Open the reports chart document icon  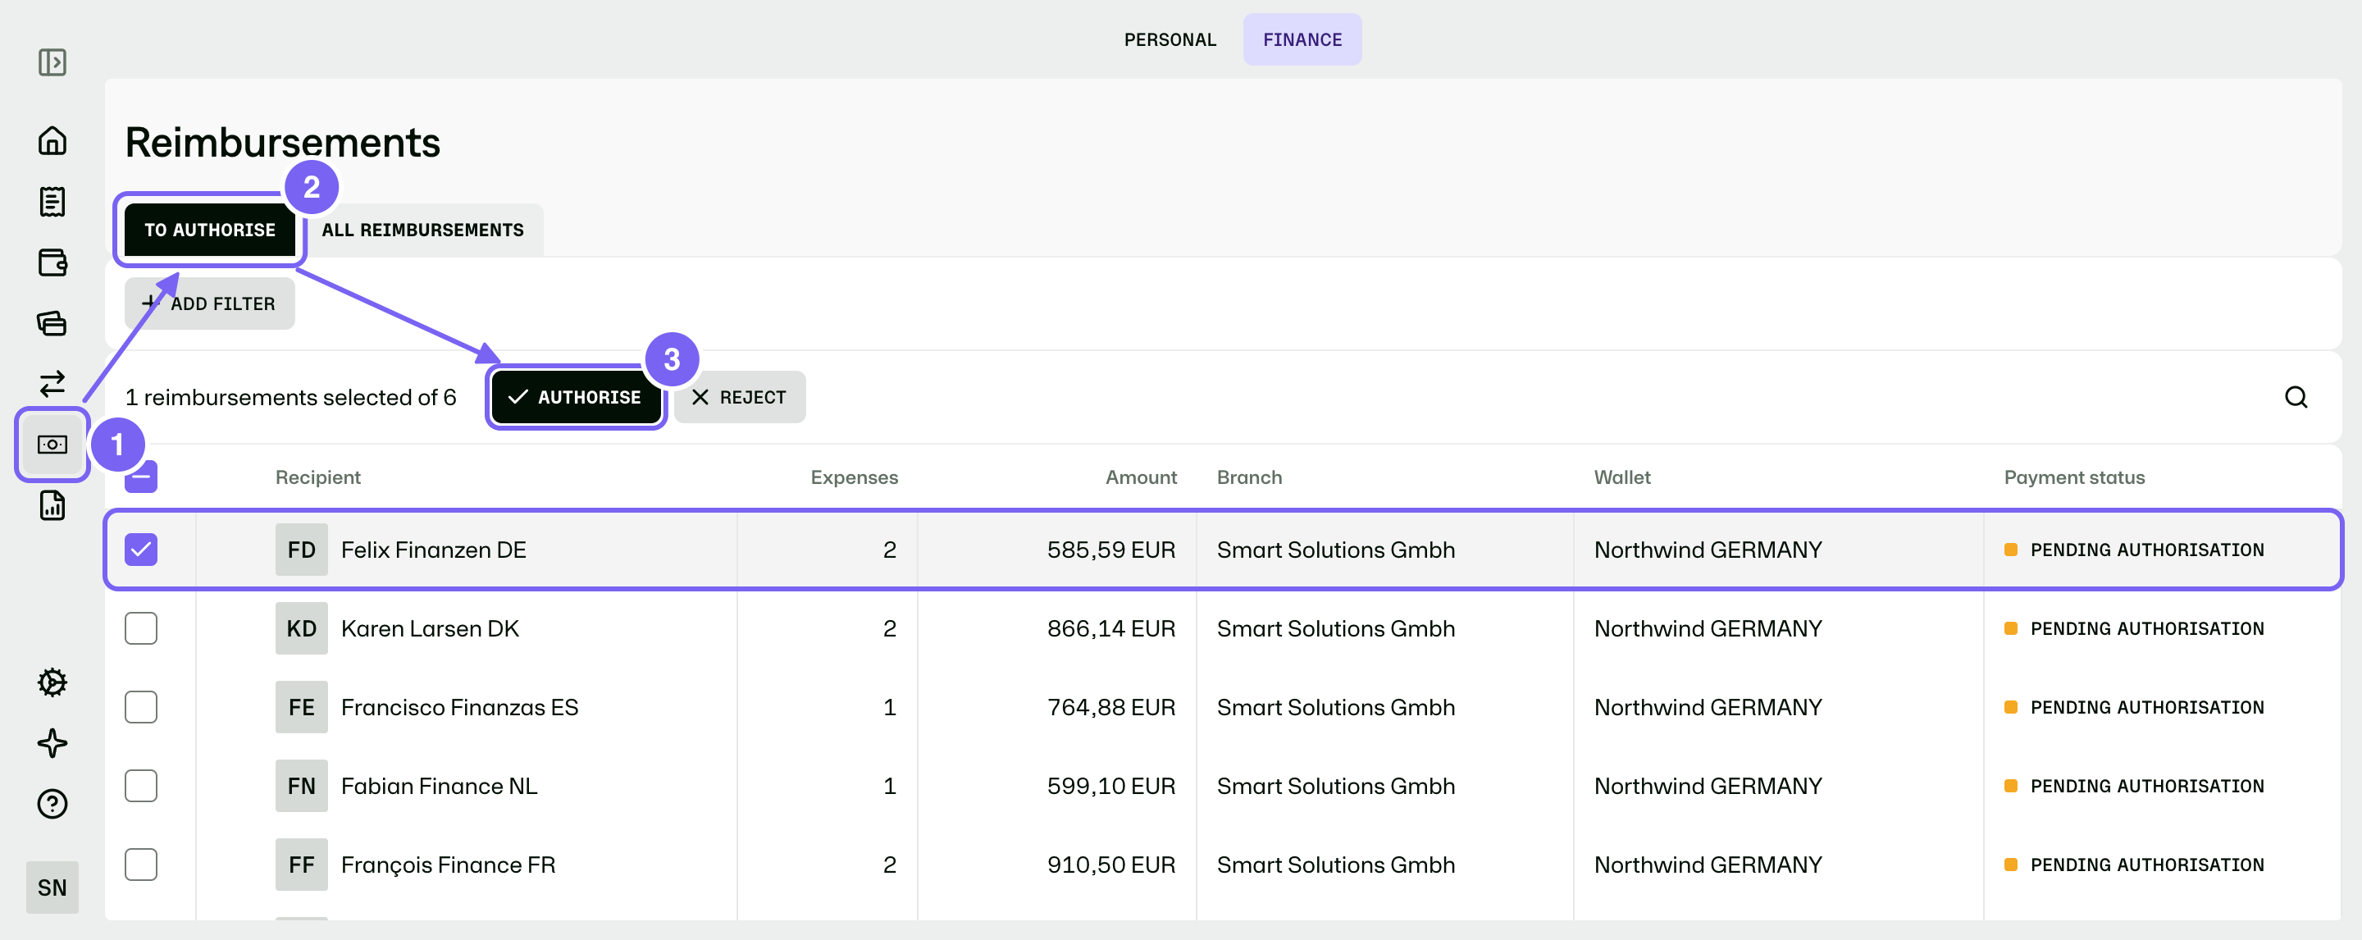click(x=52, y=505)
